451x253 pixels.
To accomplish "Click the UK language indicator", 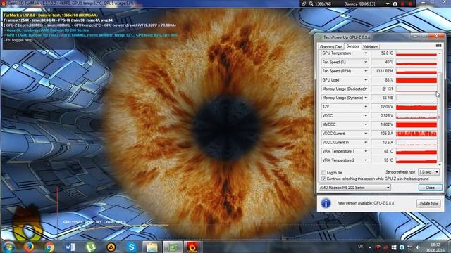I will [361, 247].
